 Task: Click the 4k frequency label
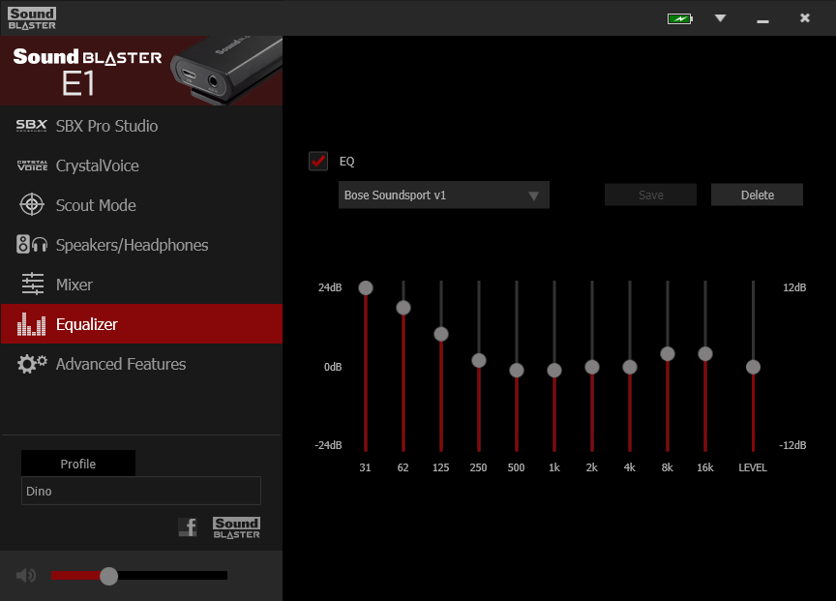(630, 467)
